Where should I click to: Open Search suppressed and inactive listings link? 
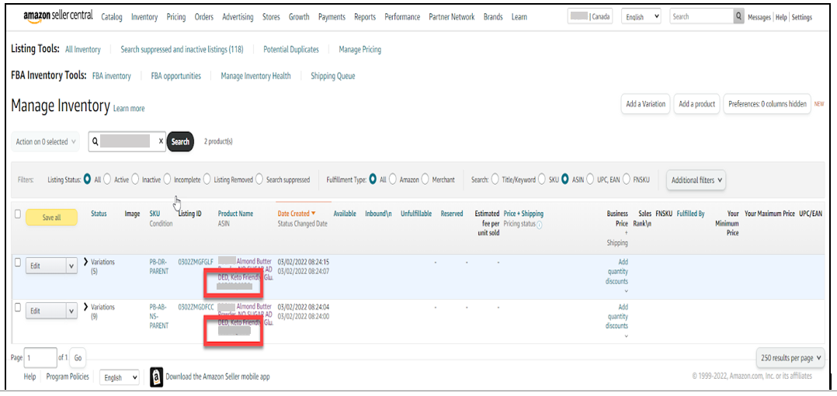[x=182, y=49]
